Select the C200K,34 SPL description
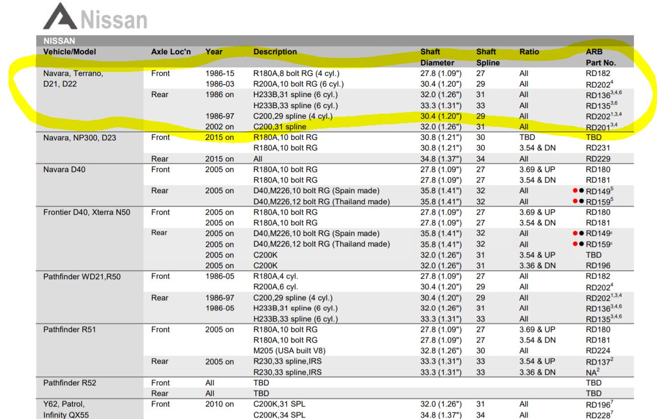 click(x=279, y=415)
